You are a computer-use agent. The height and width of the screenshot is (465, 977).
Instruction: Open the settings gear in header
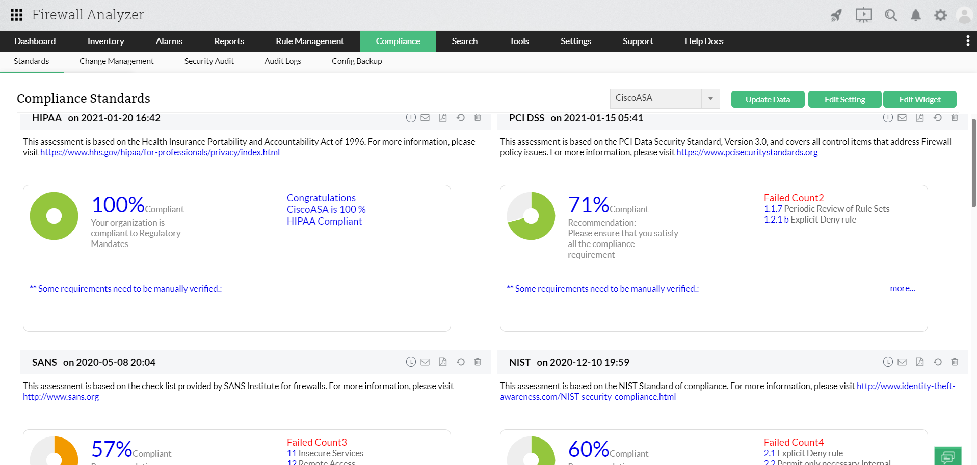pyautogui.click(x=940, y=15)
